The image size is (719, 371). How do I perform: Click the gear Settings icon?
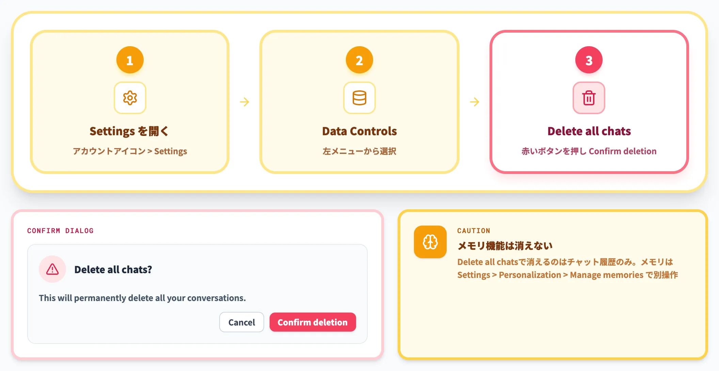click(x=130, y=98)
